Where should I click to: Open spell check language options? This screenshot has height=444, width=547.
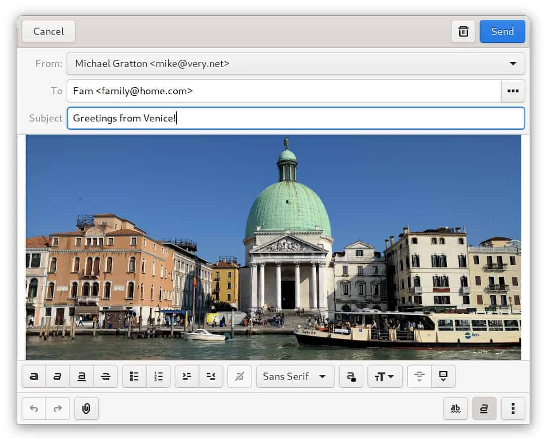pos(456,408)
